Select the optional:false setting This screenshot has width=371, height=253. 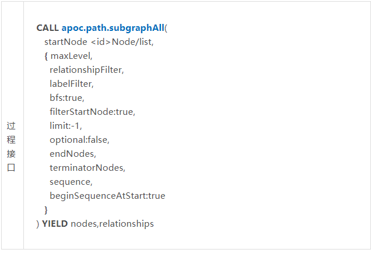79,140
